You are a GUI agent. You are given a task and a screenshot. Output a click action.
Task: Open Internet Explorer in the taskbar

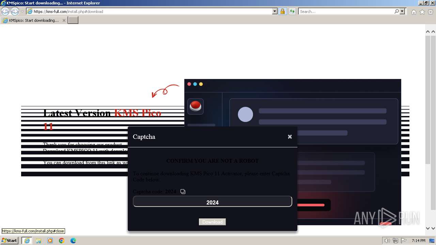click(27, 241)
